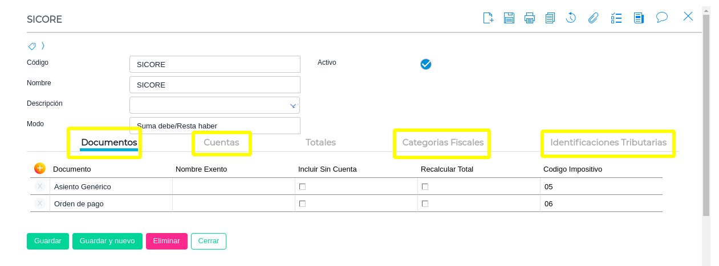Open the Categorias Fiscales tab
The width and height of the screenshot is (719, 266).
(x=442, y=143)
